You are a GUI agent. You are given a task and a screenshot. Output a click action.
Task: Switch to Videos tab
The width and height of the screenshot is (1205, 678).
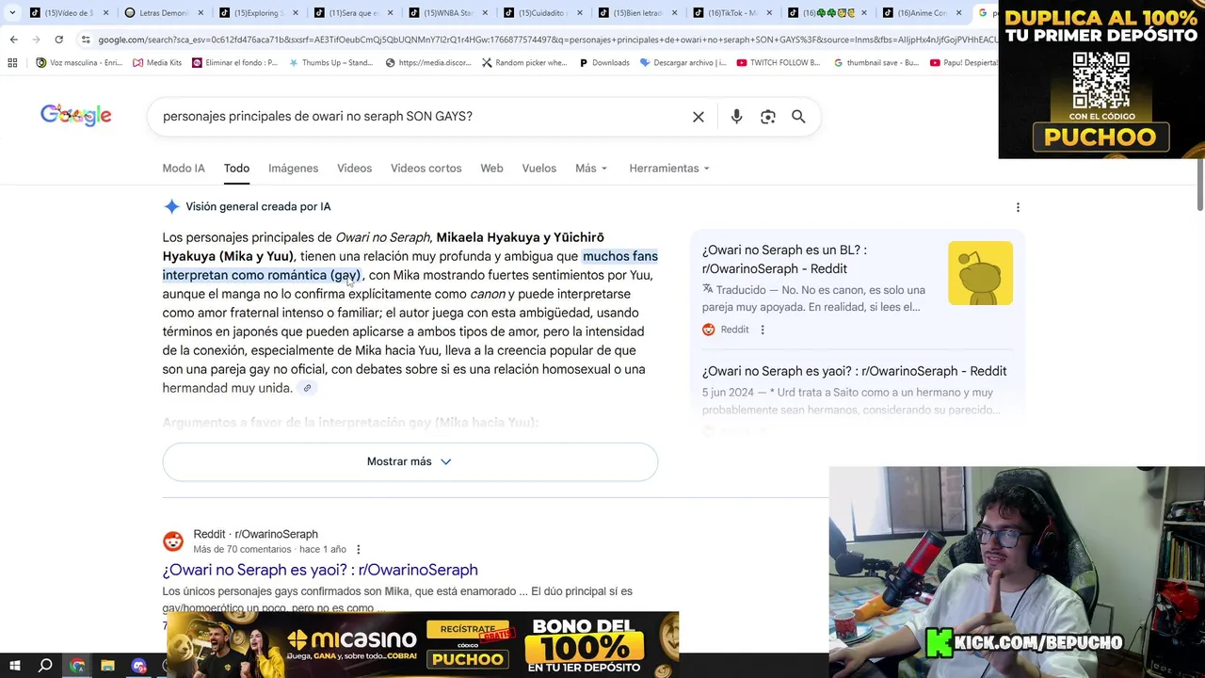[355, 169]
